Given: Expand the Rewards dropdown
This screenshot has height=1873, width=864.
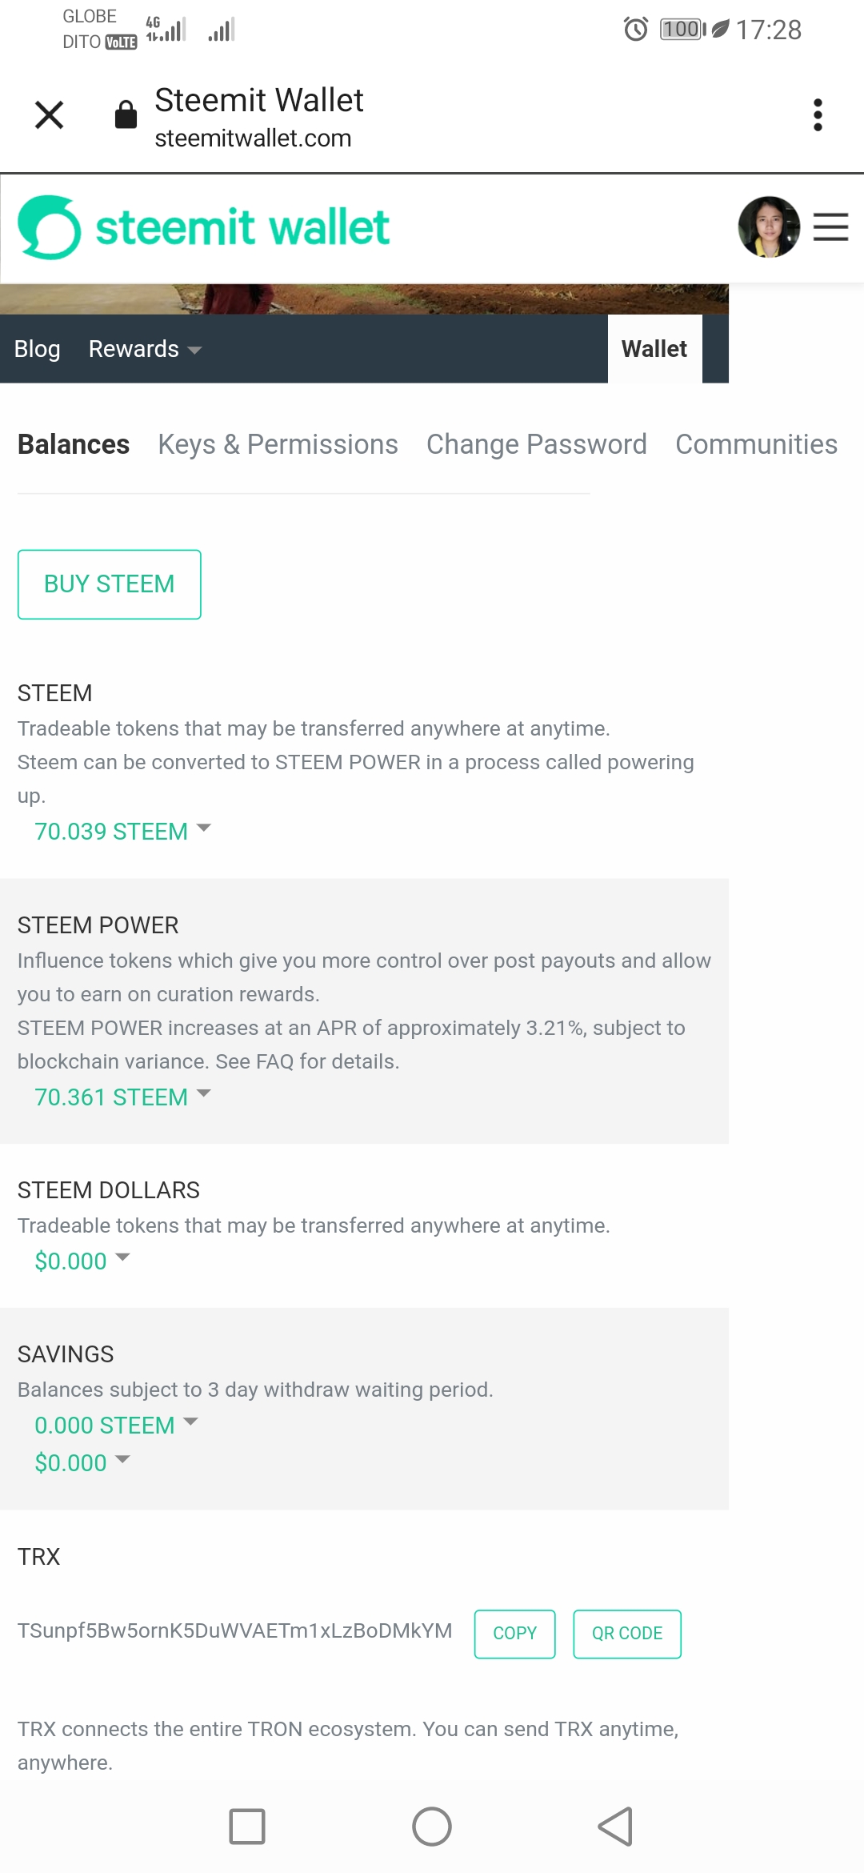Looking at the screenshot, I should 145,349.
